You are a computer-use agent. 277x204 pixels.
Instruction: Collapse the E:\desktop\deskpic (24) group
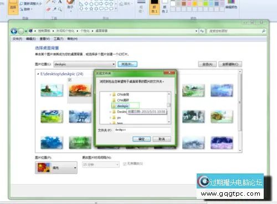(38, 74)
